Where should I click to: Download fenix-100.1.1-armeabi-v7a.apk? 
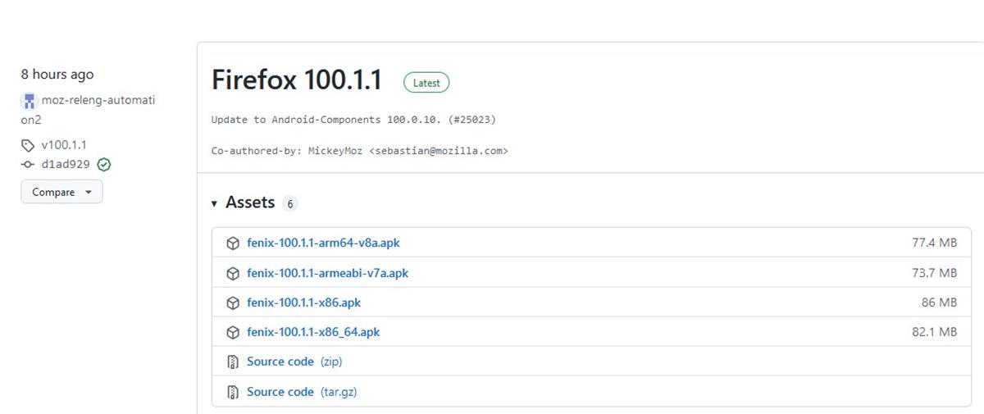tap(327, 273)
